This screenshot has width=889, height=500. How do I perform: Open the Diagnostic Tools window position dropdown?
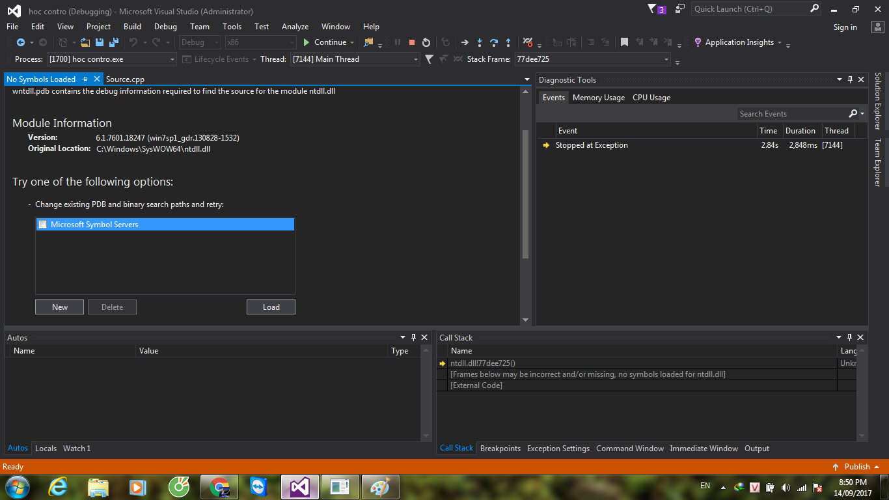click(x=840, y=79)
